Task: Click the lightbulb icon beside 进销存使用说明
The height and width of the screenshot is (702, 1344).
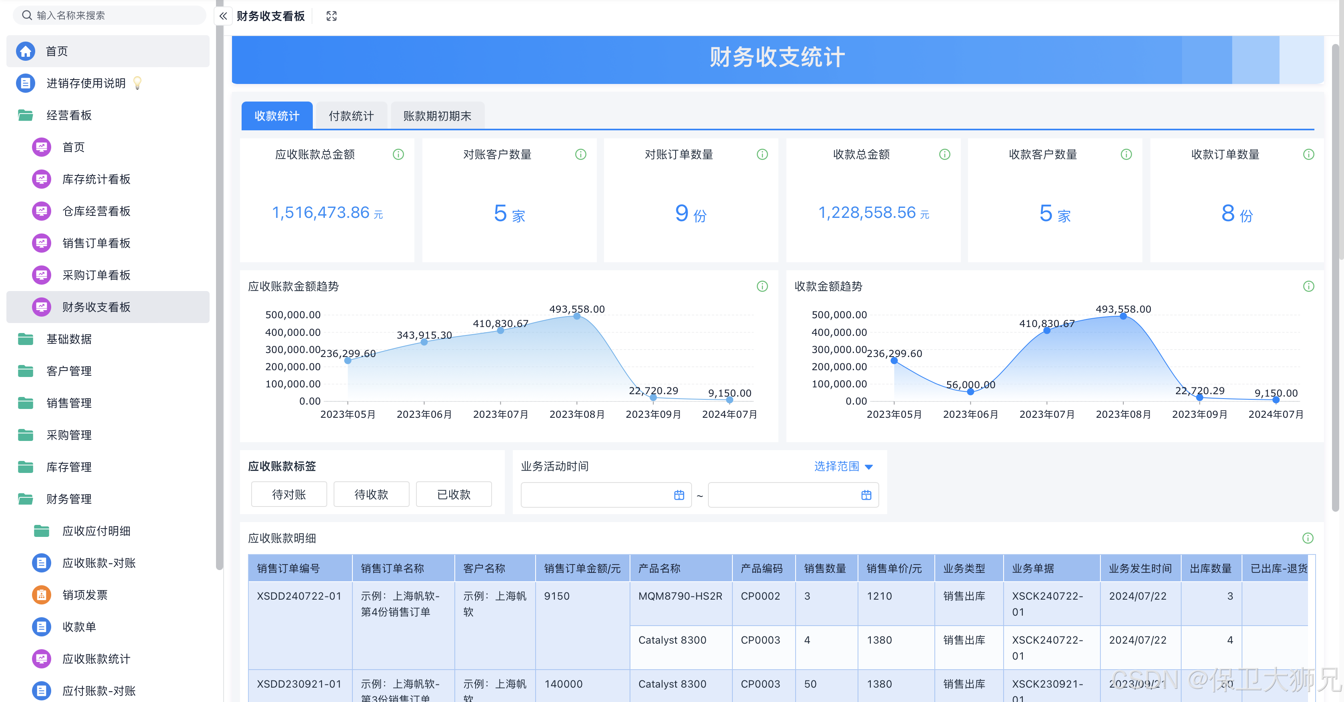Action: tap(137, 83)
